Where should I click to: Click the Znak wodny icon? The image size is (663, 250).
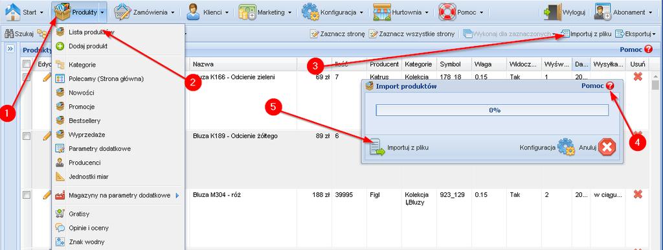[x=60, y=242]
